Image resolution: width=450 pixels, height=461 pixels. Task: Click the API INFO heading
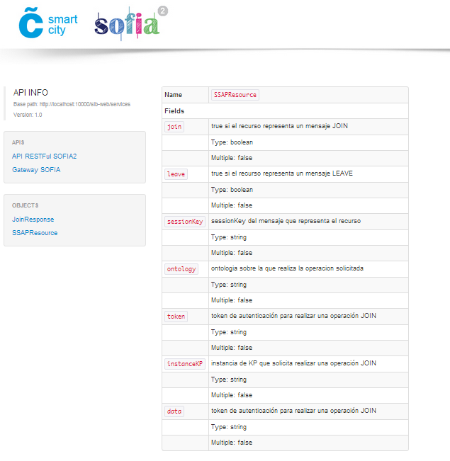[x=30, y=93]
